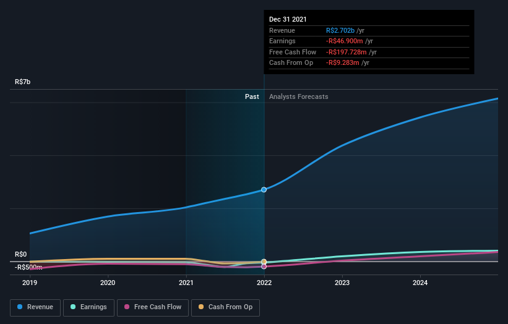
Task: Click the Free Cash Flow row label in tooltip
Action: (293, 52)
